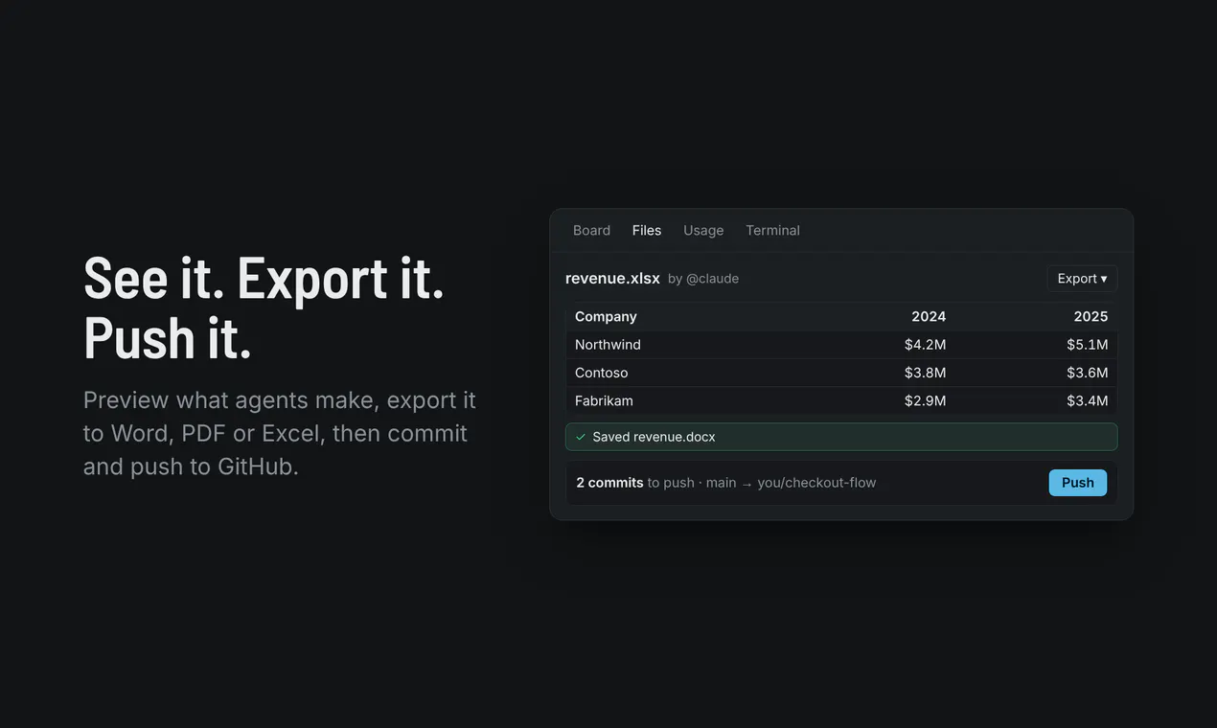
Task: Click the @claude author label
Action: point(712,279)
